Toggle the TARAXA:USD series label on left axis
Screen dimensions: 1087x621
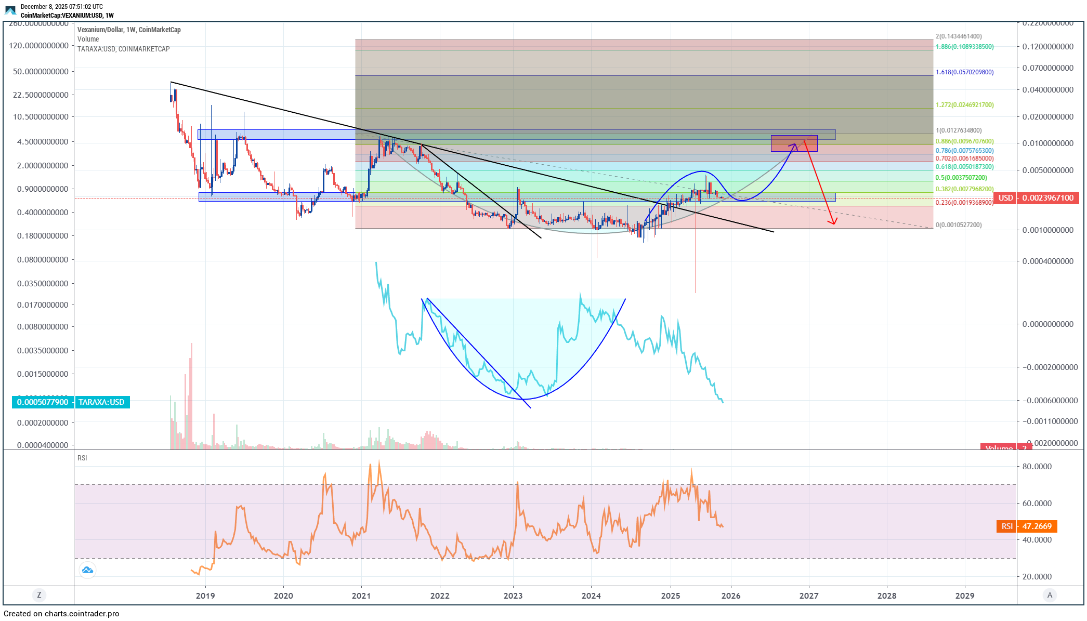[102, 402]
